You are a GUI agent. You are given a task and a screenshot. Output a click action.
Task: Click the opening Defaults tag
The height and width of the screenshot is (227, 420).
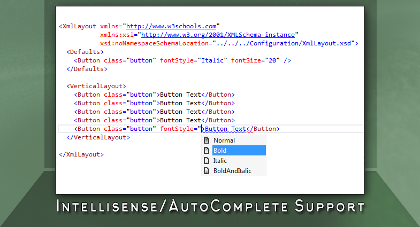[x=85, y=52]
